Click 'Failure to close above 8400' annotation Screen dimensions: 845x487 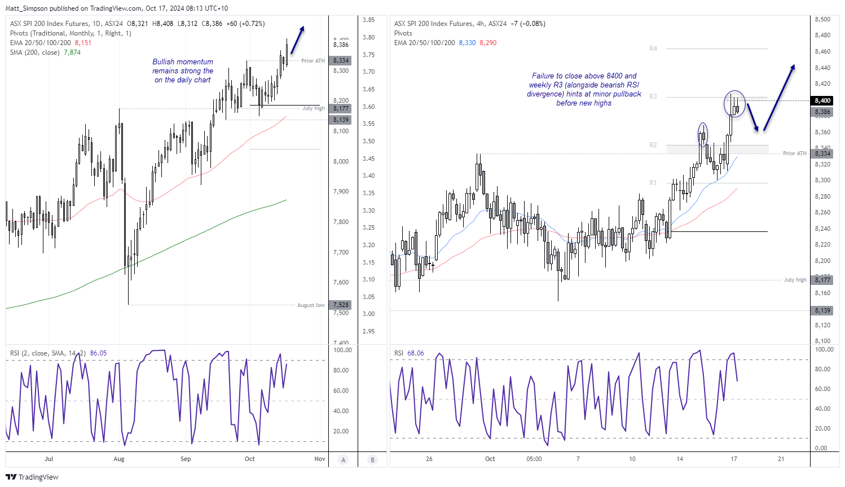(x=584, y=89)
